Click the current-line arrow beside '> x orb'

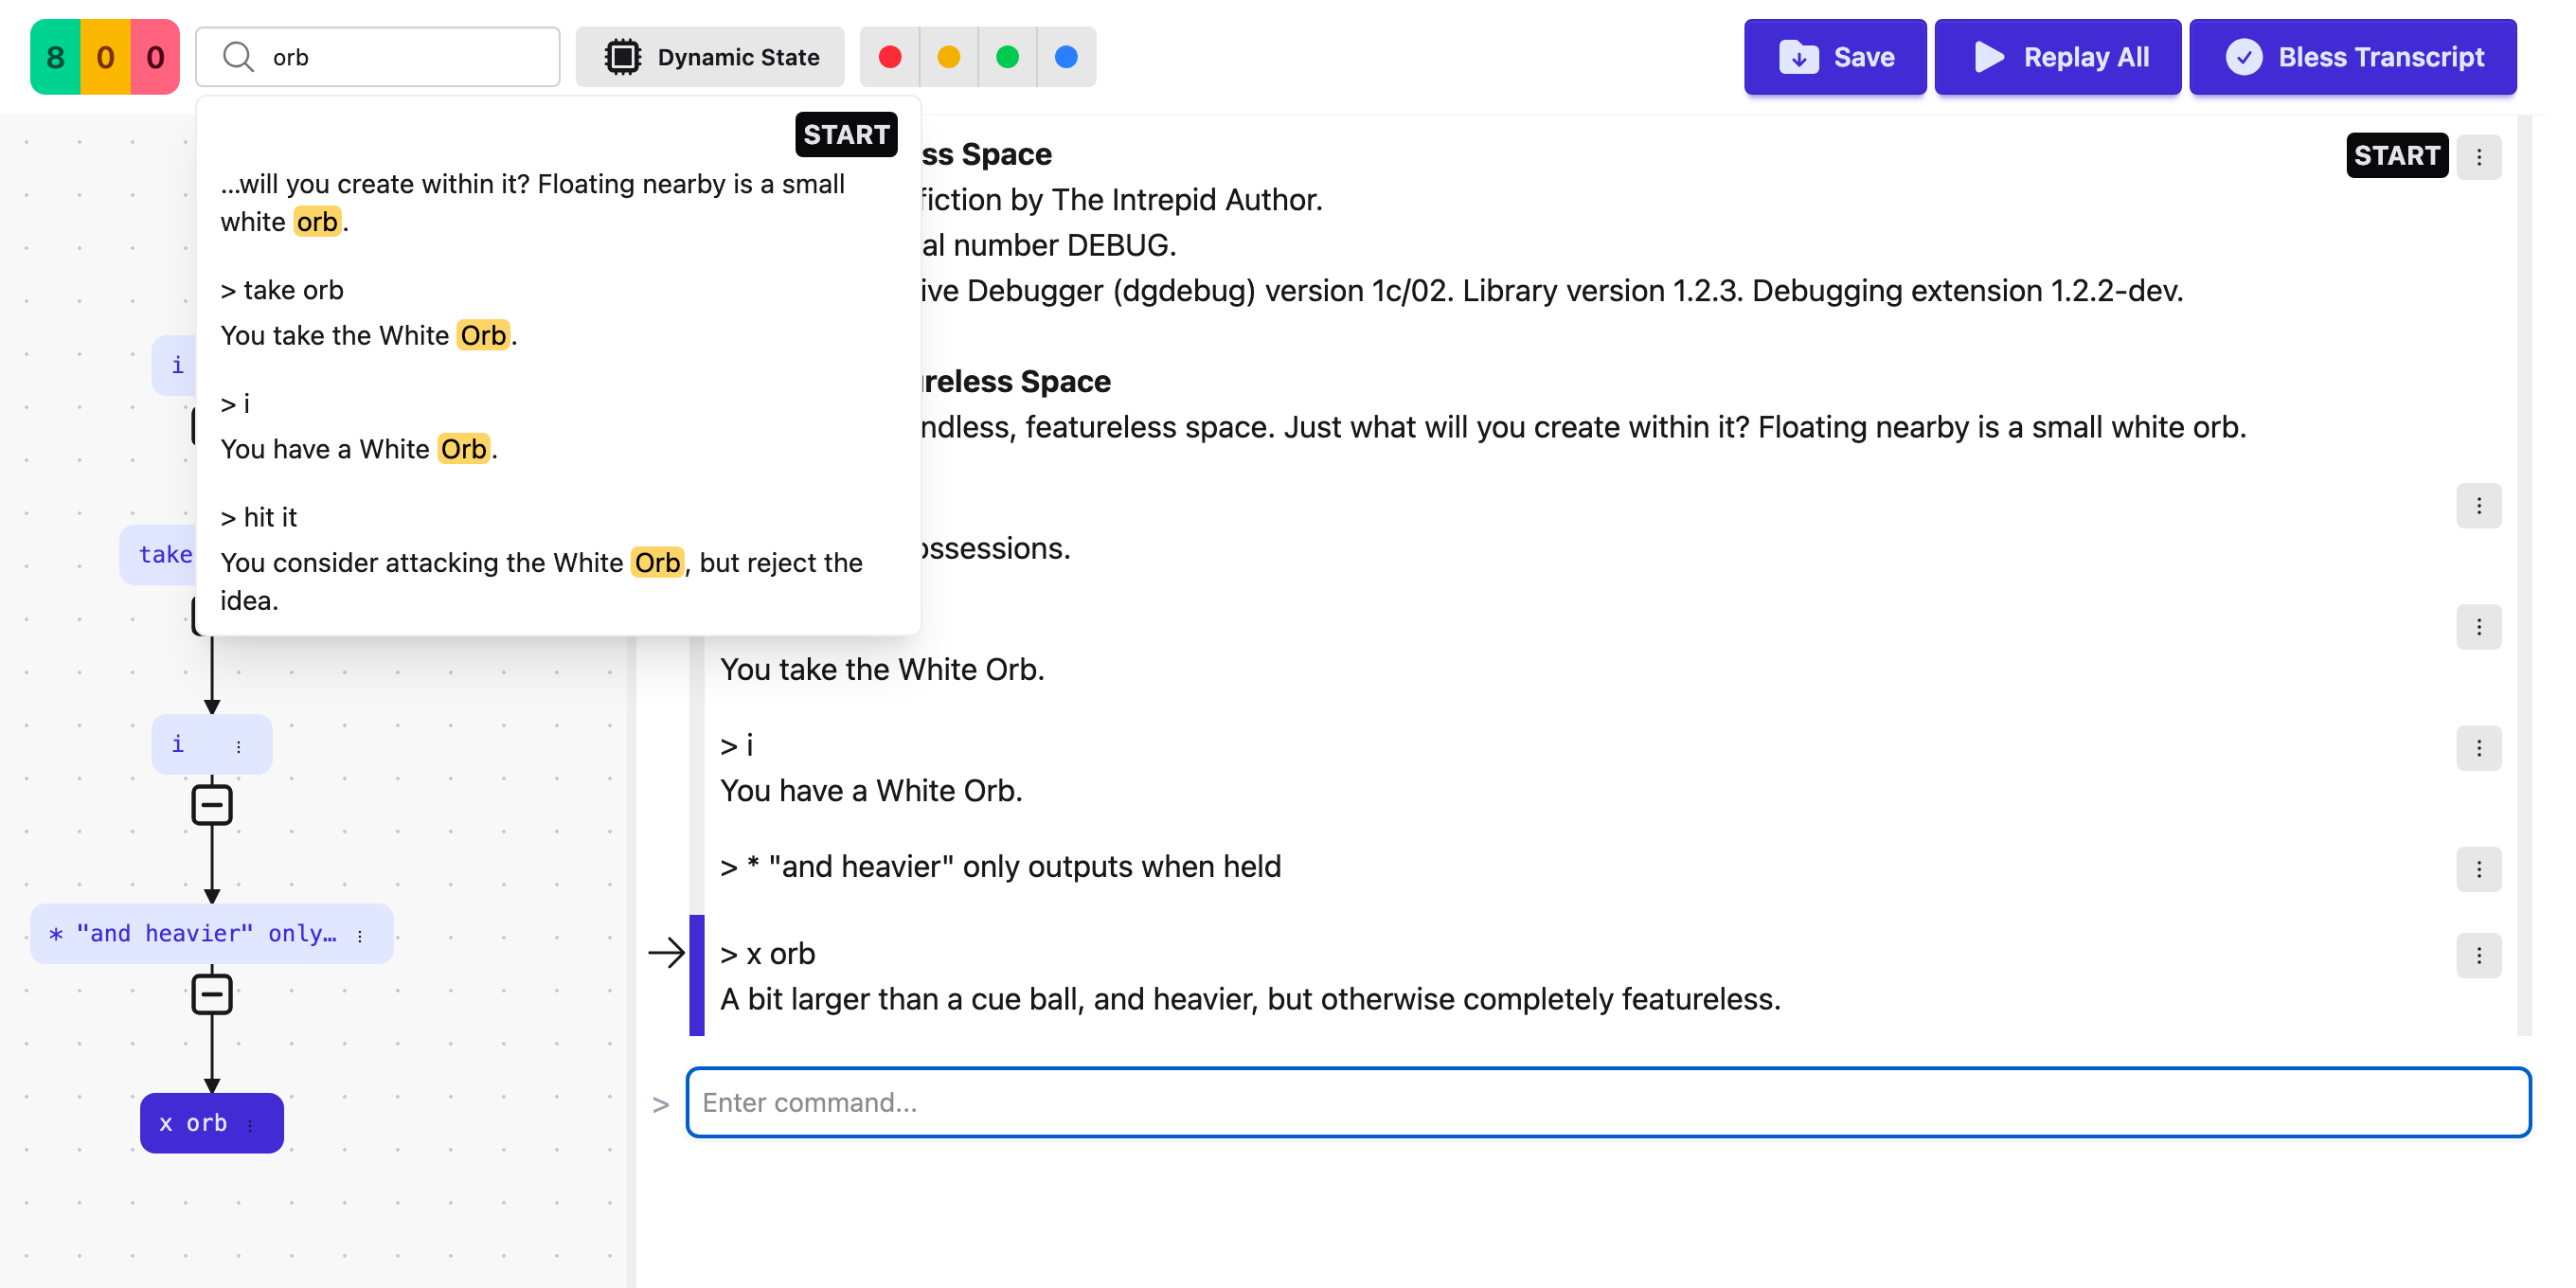click(666, 953)
